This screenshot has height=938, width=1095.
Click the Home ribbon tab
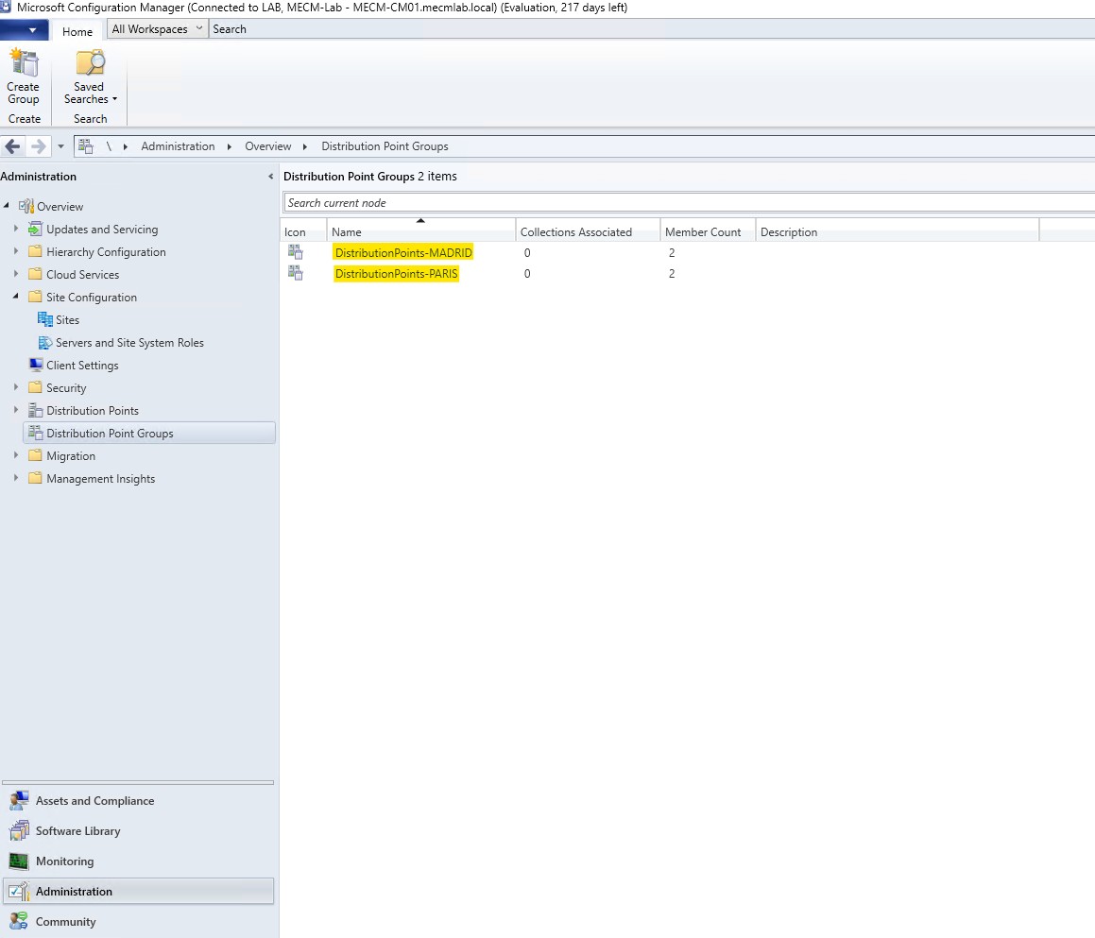tap(77, 31)
